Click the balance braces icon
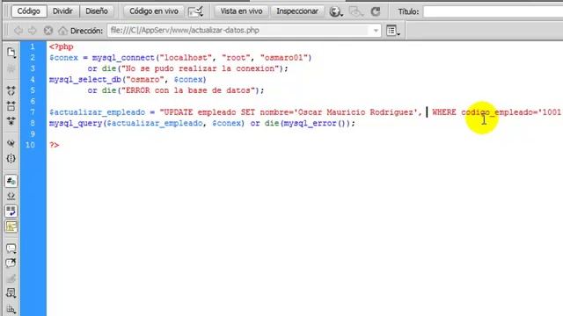The width and height of the screenshot is (563, 316). pos(11,158)
